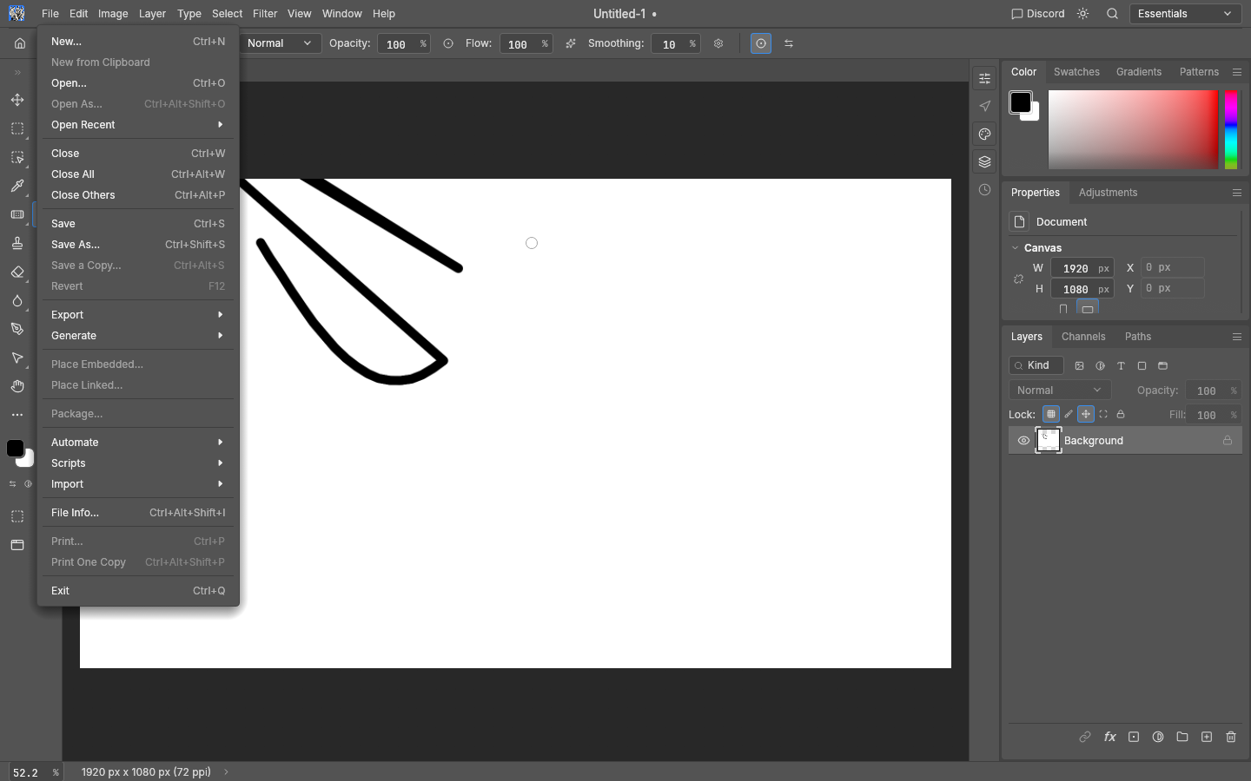Screen dimensions: 1251x781
Task: Switch to the Swatches tab
Action: pos(1076,72)
